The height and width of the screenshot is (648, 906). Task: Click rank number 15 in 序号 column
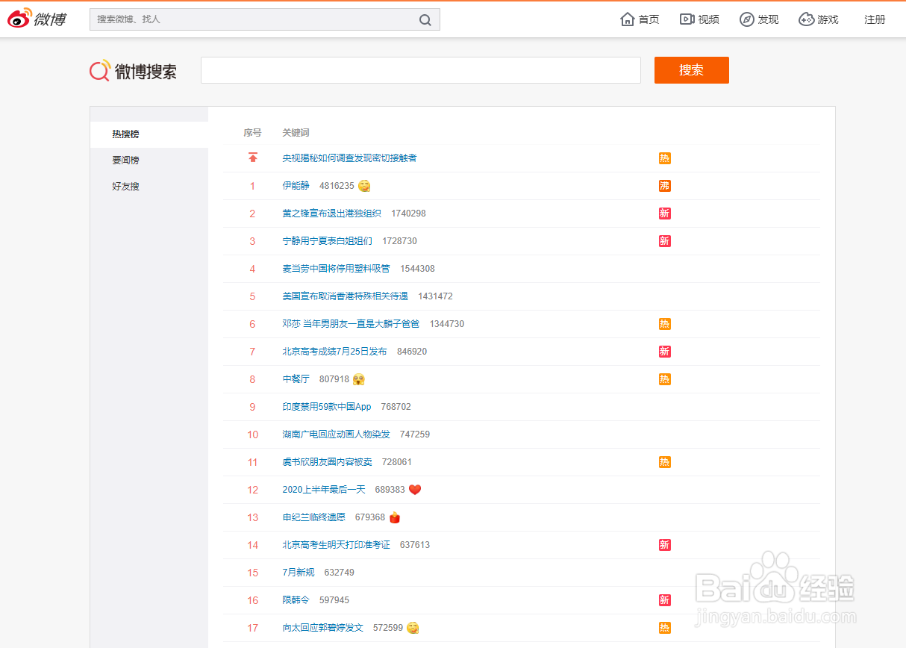click(x=252, y=573)
